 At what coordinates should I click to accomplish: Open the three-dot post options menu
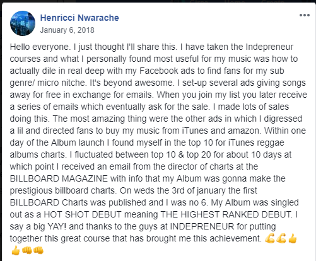point(305,15)
